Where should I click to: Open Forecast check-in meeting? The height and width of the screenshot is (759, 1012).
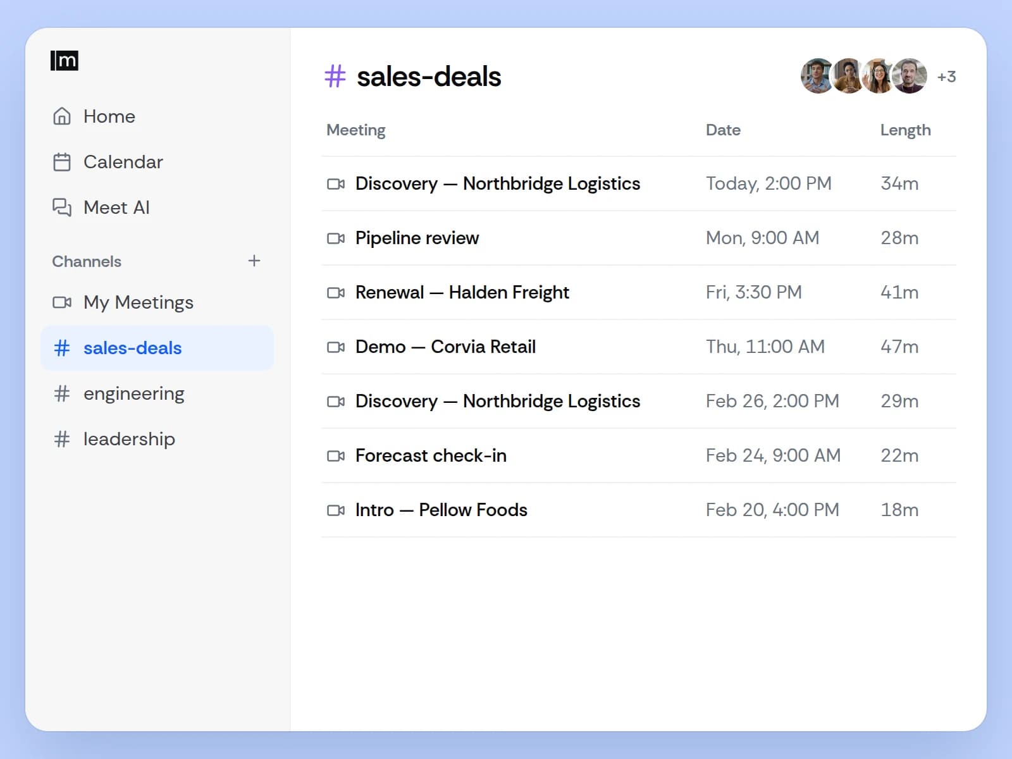(639, 455)
